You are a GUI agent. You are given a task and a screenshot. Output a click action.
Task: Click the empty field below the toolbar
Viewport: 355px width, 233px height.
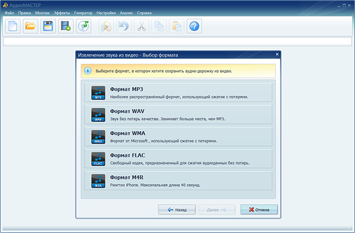(x=177, y=42)
